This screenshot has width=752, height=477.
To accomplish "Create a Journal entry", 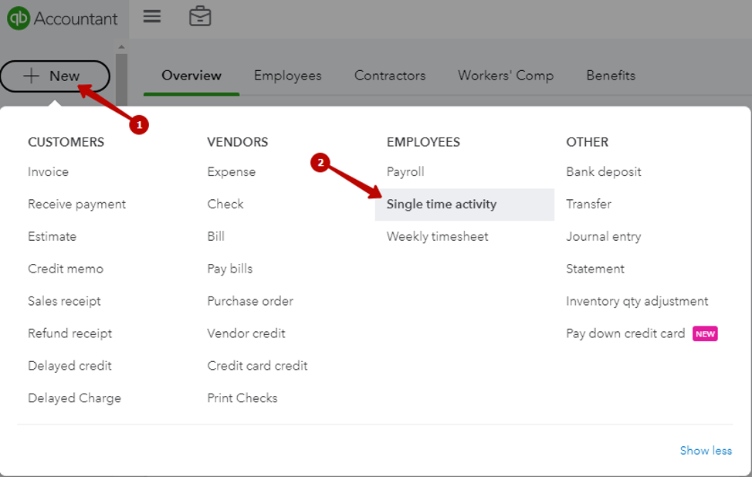I will click(603, 236).
